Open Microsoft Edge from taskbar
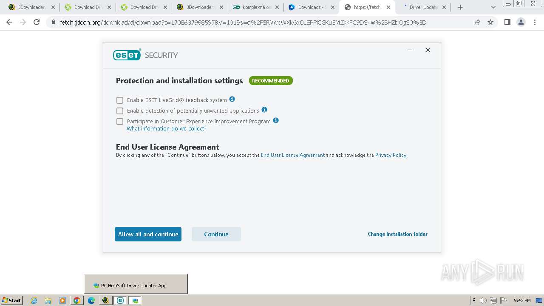 (x=91, y=300)
